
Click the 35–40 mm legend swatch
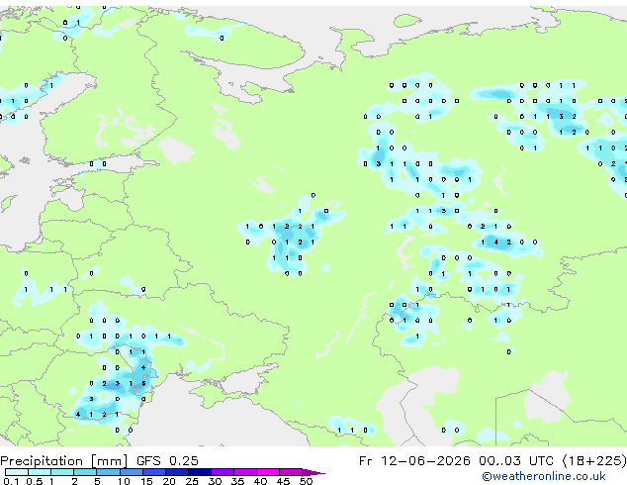[x=244, y=472]
